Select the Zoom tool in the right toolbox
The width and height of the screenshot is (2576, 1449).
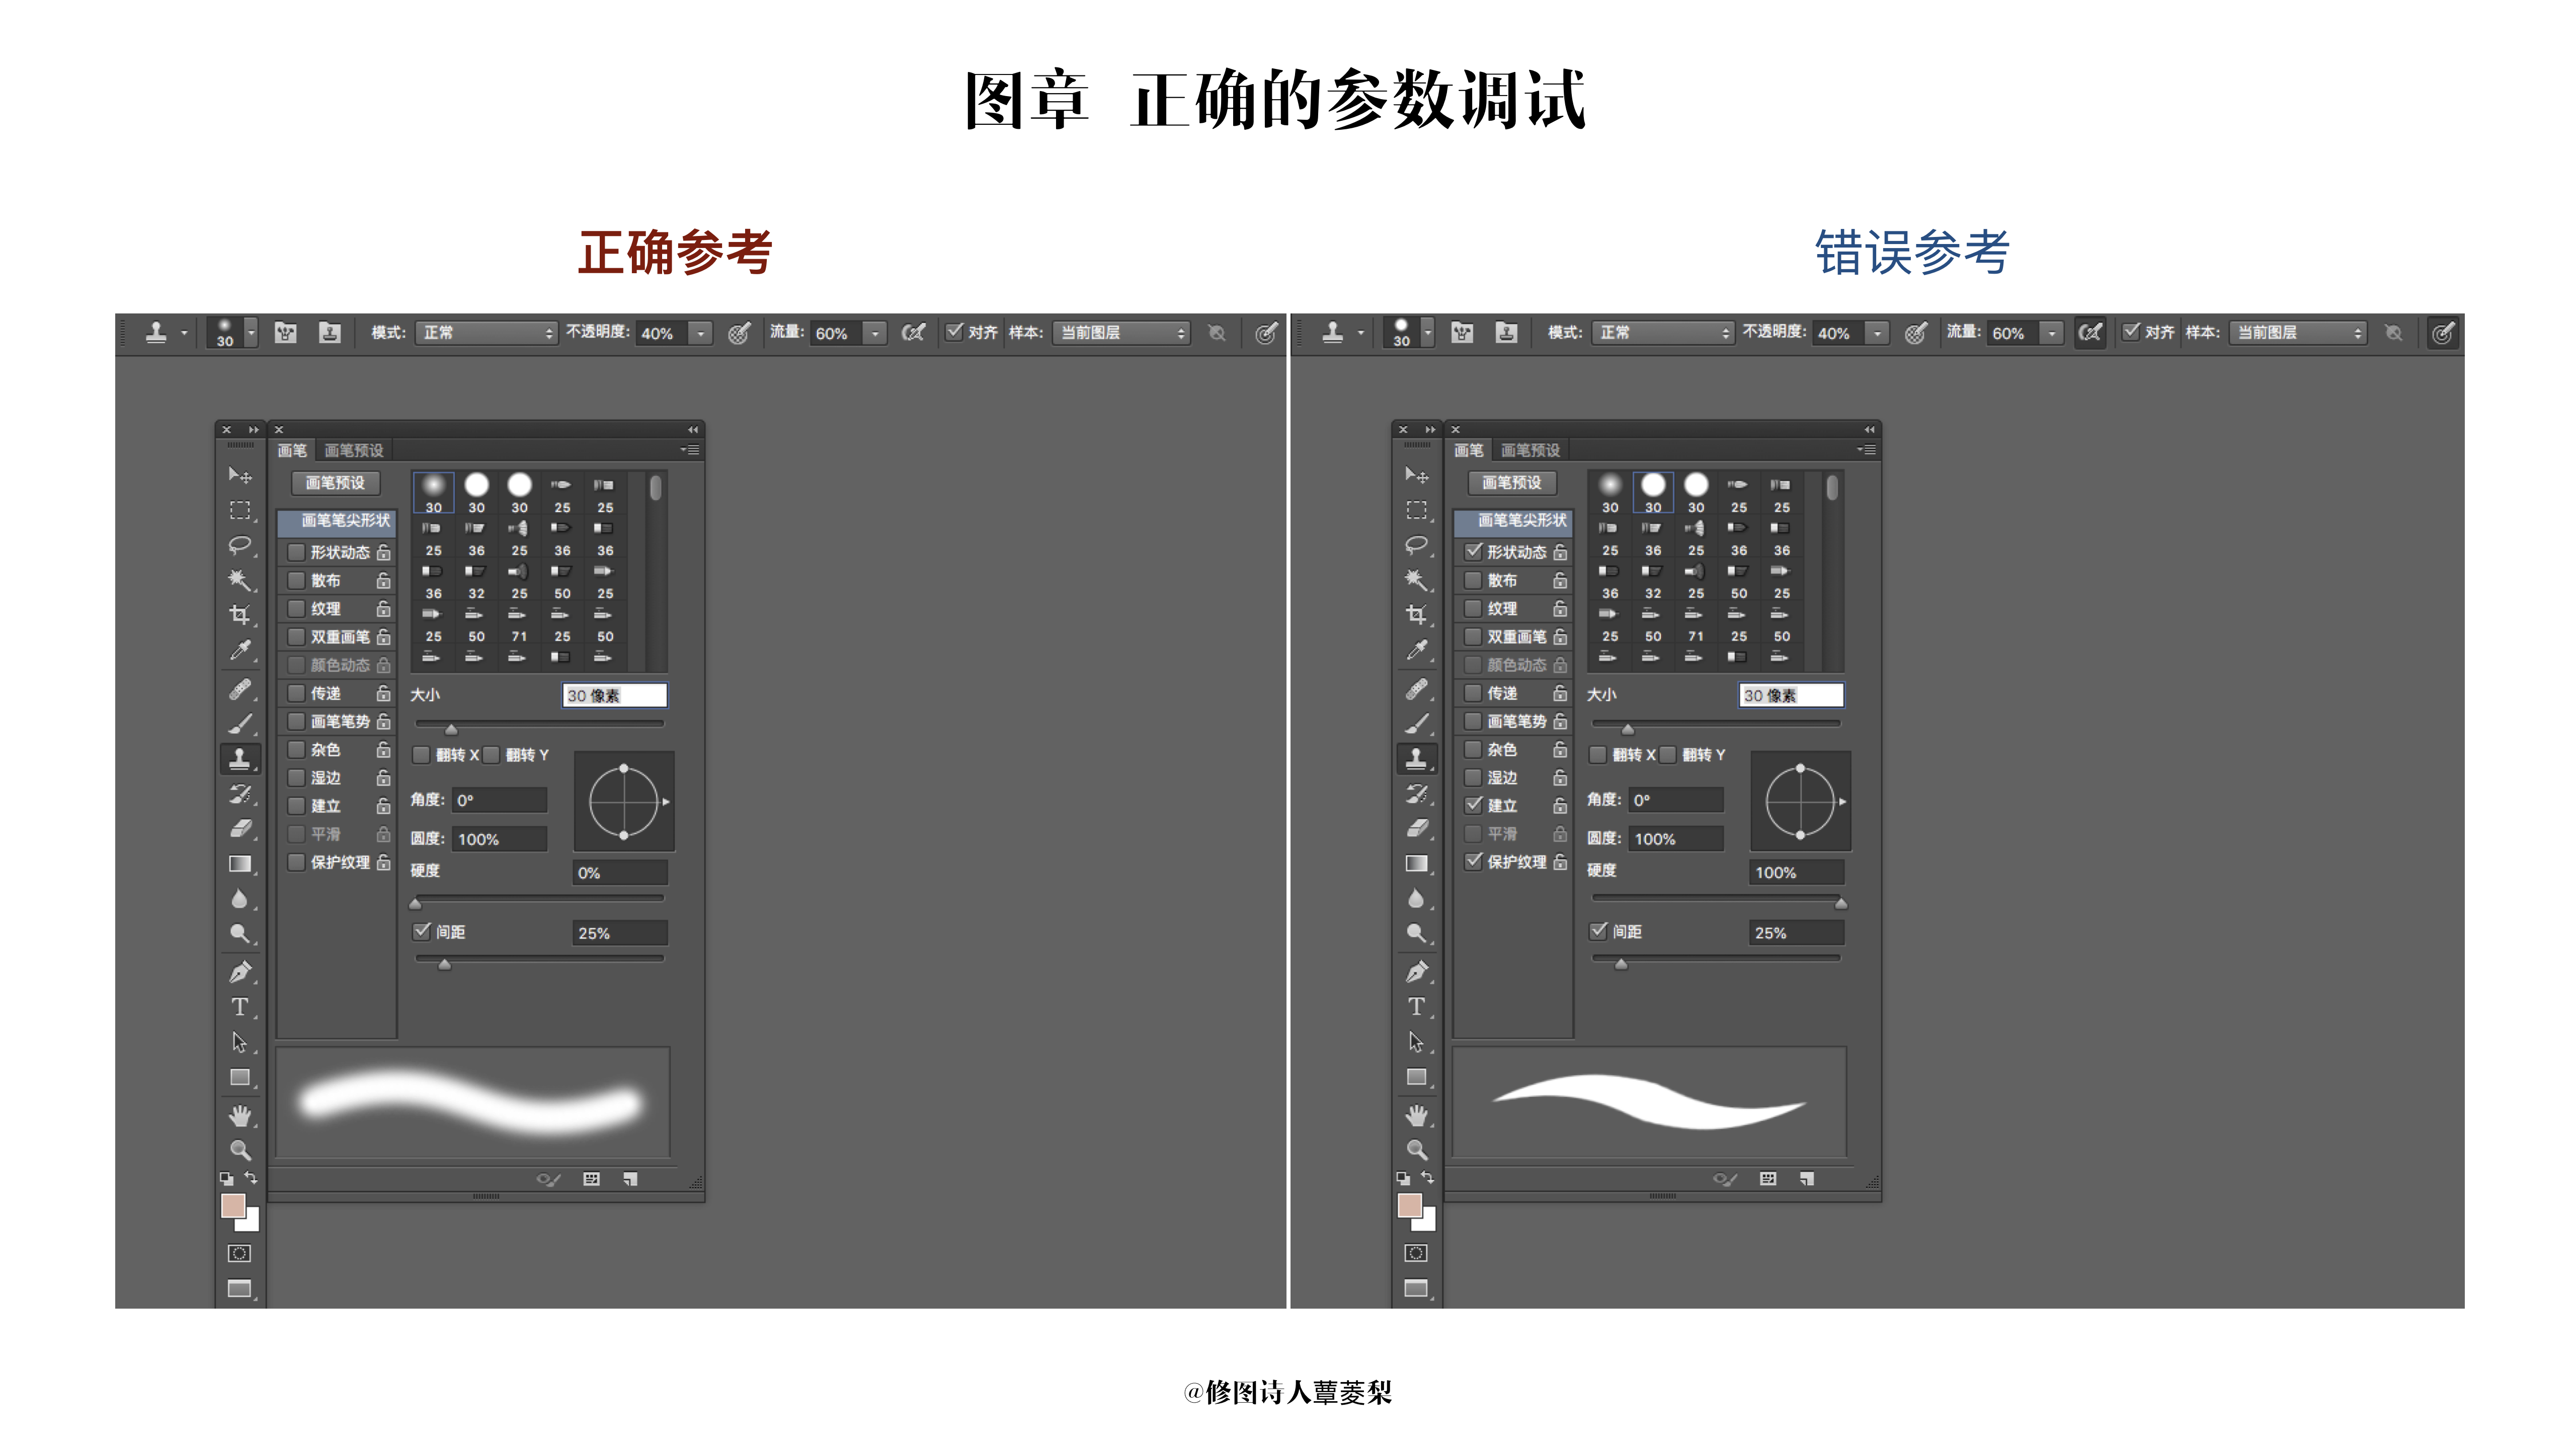[1416, 1150]
